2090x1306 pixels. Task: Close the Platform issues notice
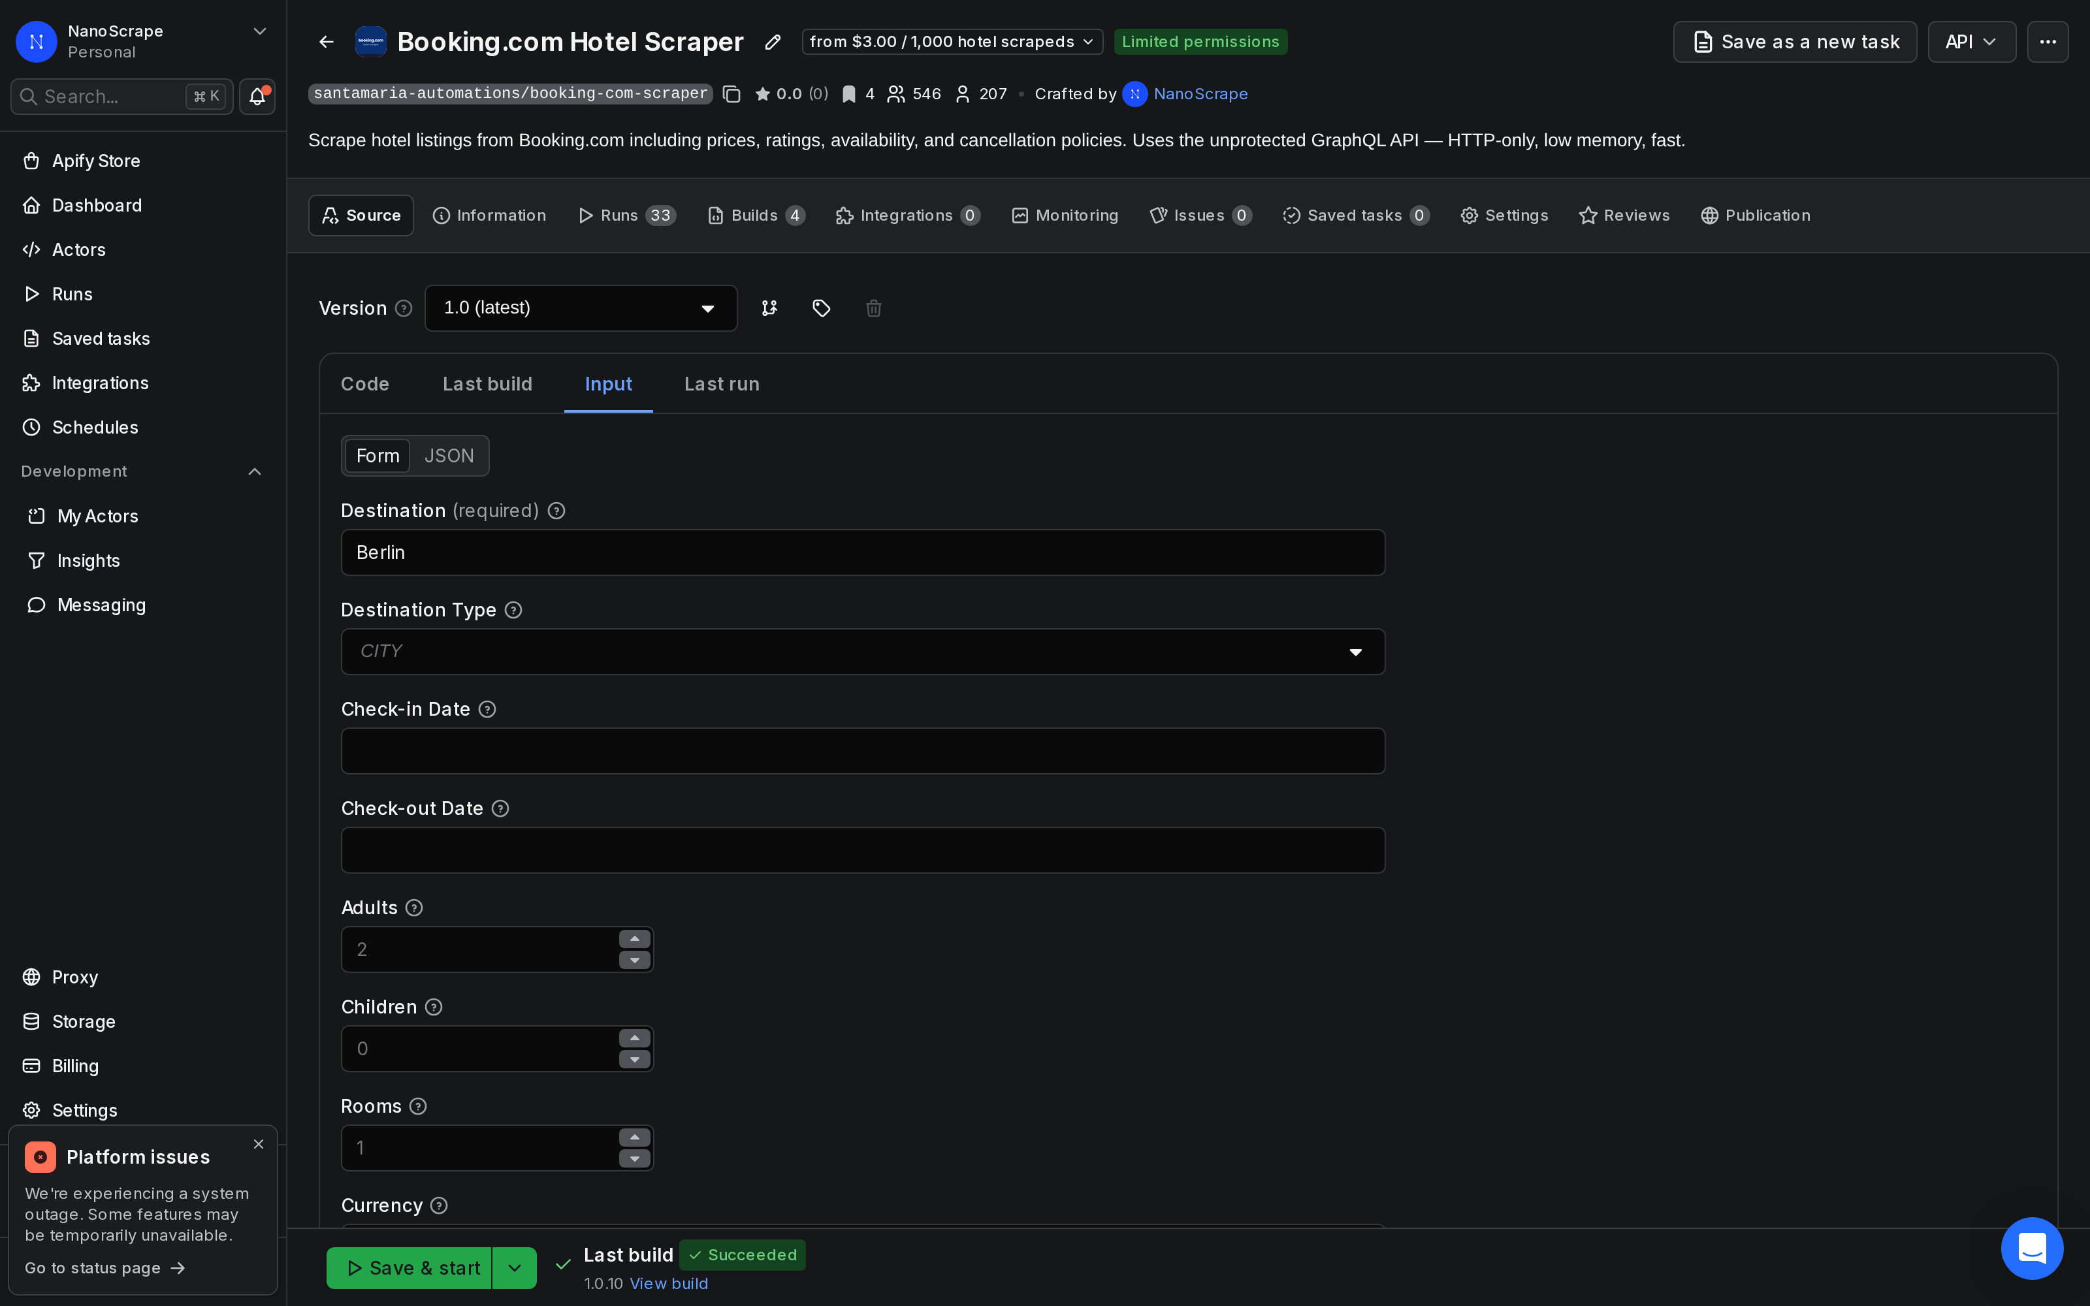(x=258, y=1145)
